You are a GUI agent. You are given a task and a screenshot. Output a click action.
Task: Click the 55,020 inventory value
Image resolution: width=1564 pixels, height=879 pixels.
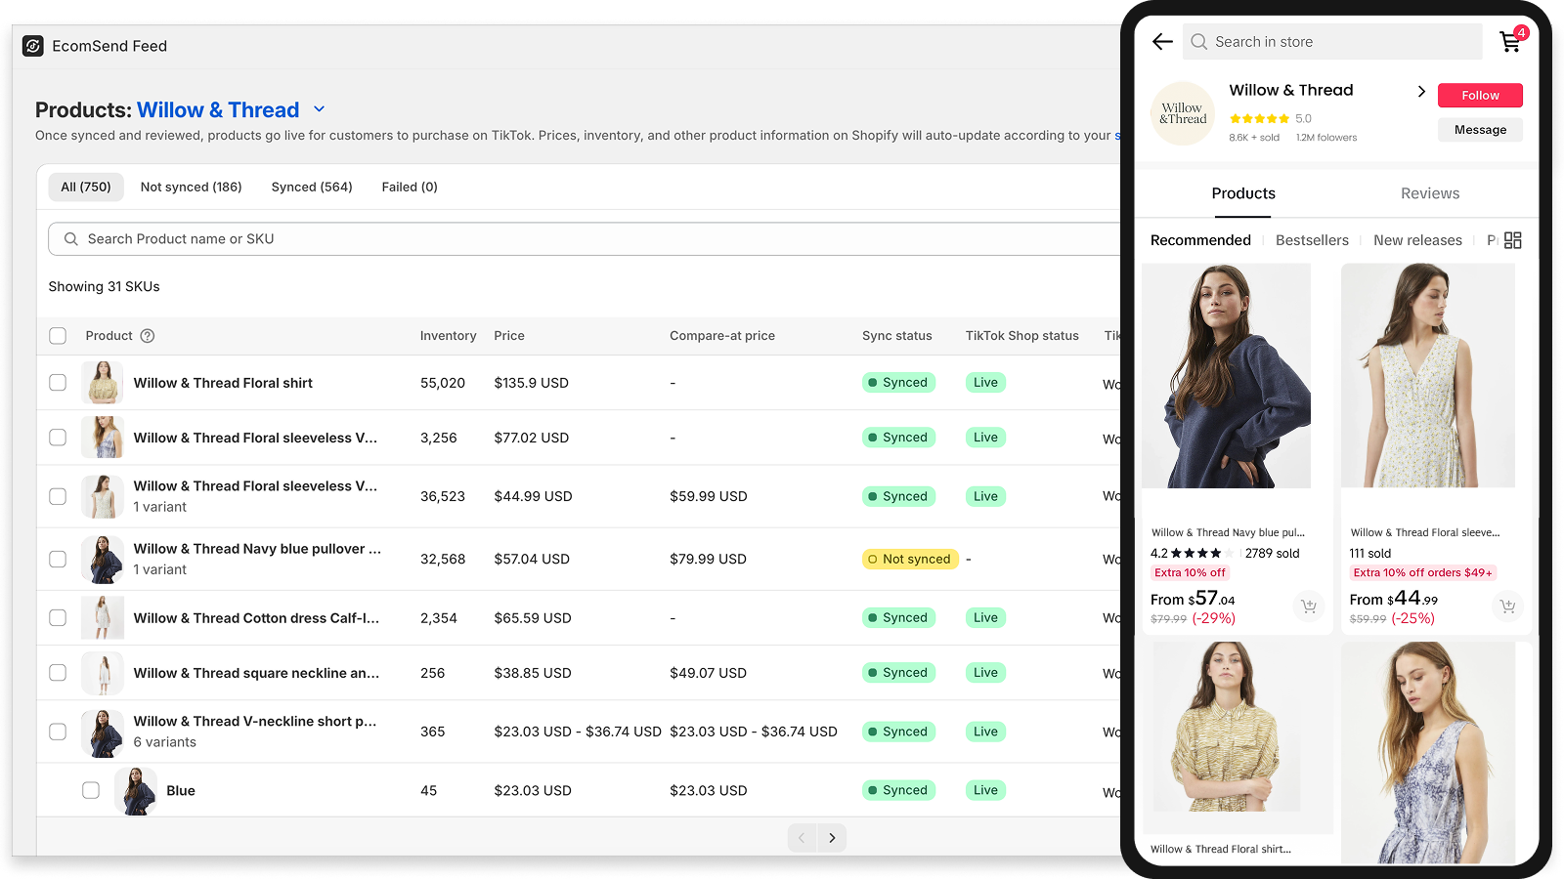point(443,383)
